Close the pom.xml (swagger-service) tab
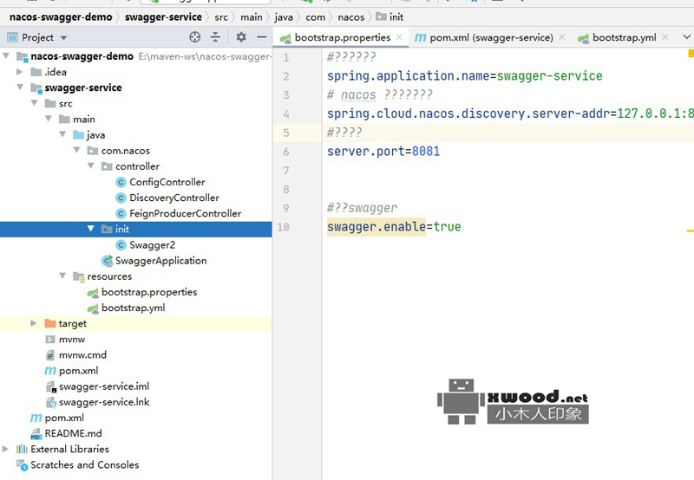The width and height of the screenshot is (694, 480). pos(562,37)
